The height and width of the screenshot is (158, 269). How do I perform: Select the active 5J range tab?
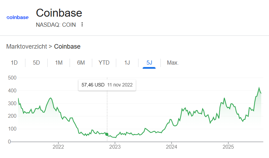click(x=149, y=63)
